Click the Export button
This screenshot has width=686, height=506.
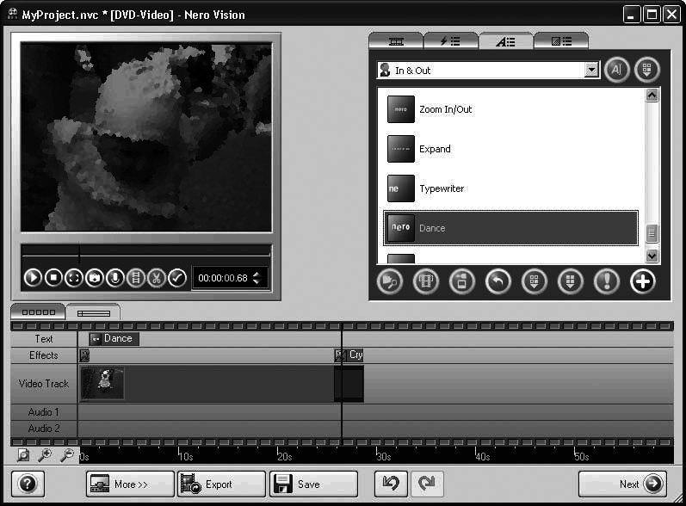tap(220, 484)
